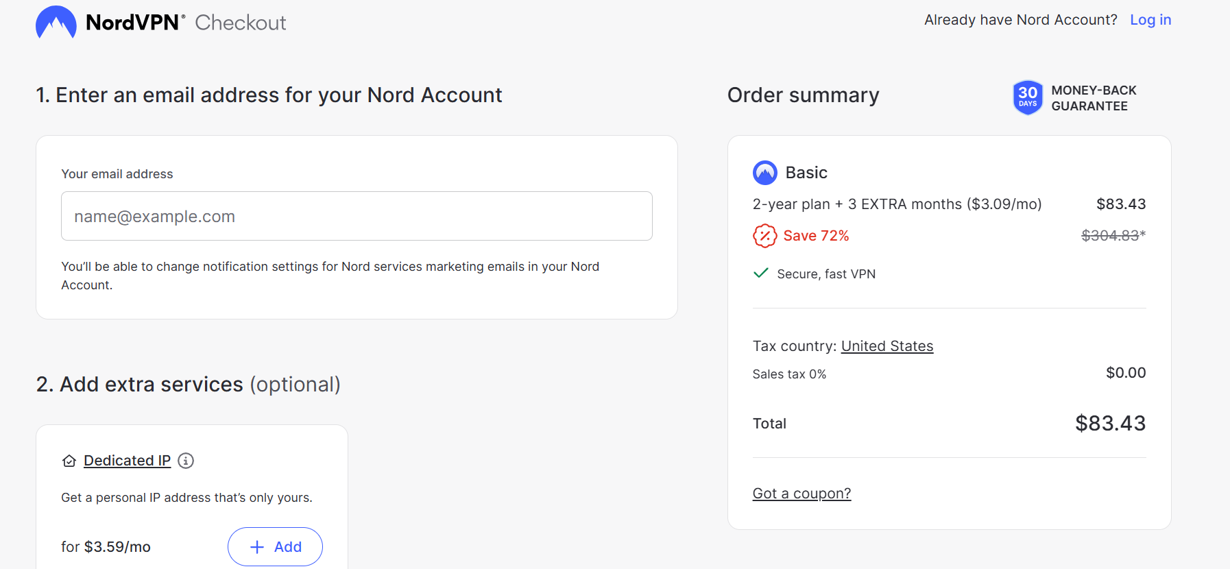Click the NordVPN mountain logo icon
The image size is (1230, 569).
point(56,22)
